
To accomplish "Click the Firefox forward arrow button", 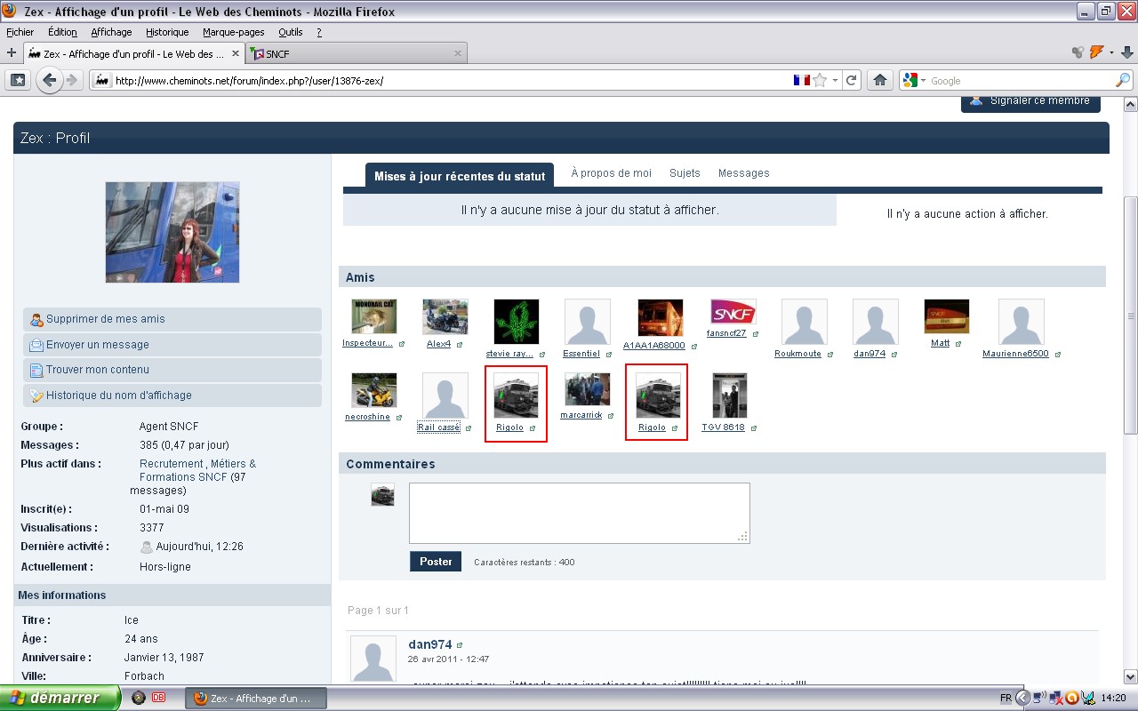I will pos(72,80).
